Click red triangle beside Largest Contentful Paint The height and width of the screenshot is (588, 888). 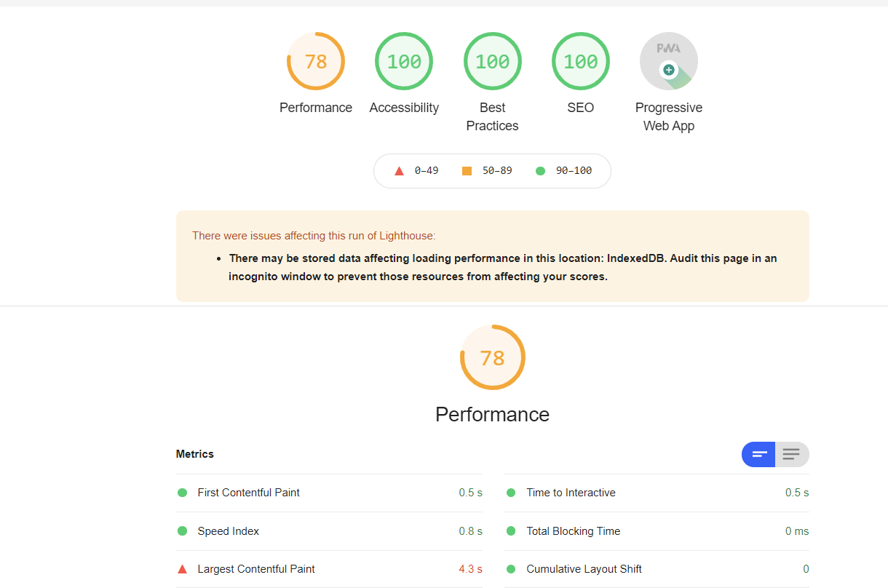point(183,569)
